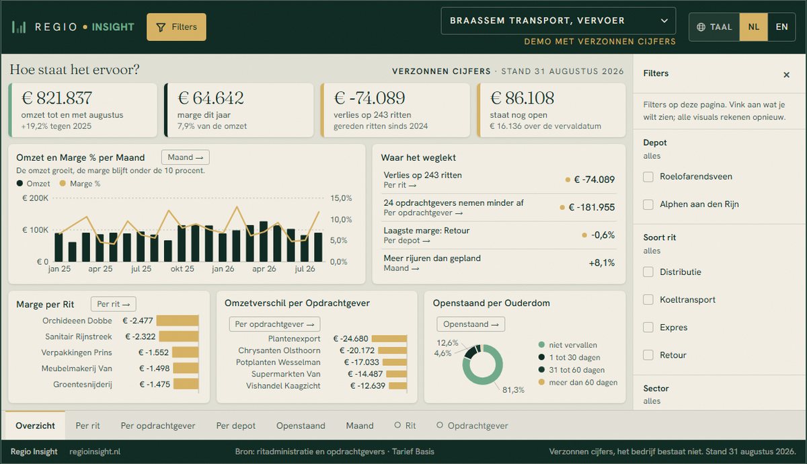Click the Omzet legend dot
This screenshot has width=807, height=464.
point(20,184)
